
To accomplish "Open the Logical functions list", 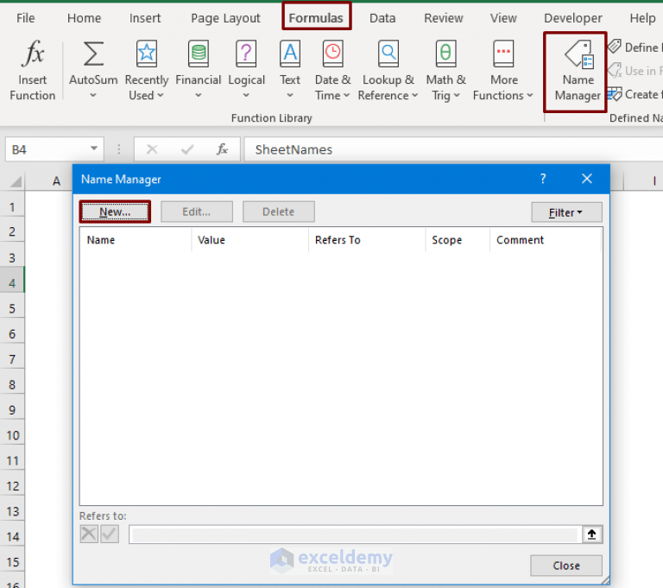I will coord(246,70).
